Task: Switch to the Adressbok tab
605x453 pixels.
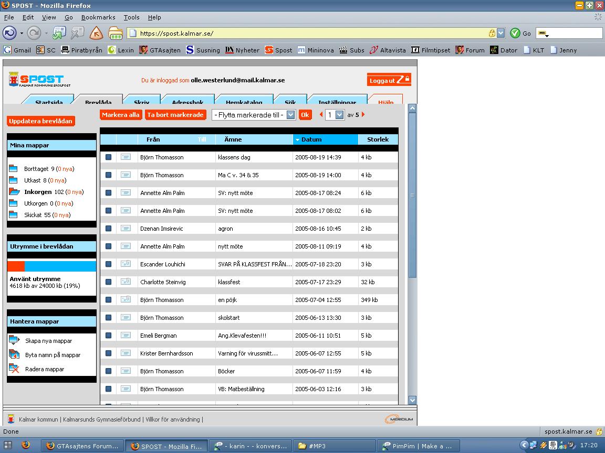Action: [x=187, y=100]
